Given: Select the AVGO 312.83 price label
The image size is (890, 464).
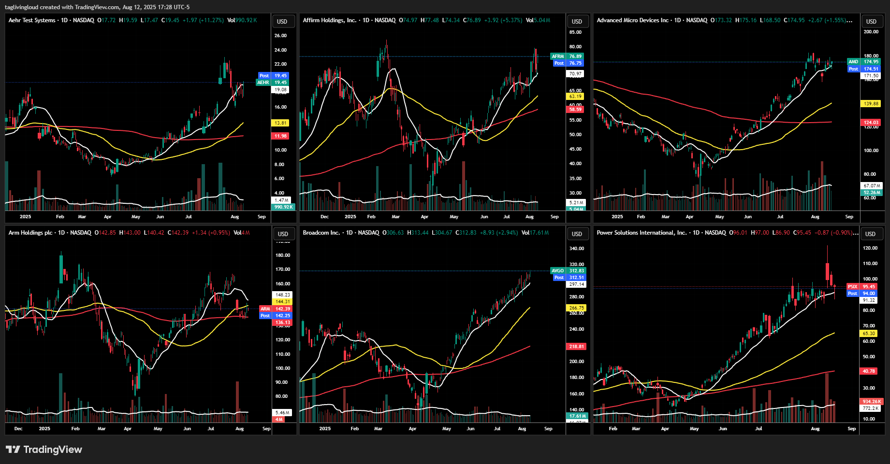Looking at the screenshot, I should (569, 271).
